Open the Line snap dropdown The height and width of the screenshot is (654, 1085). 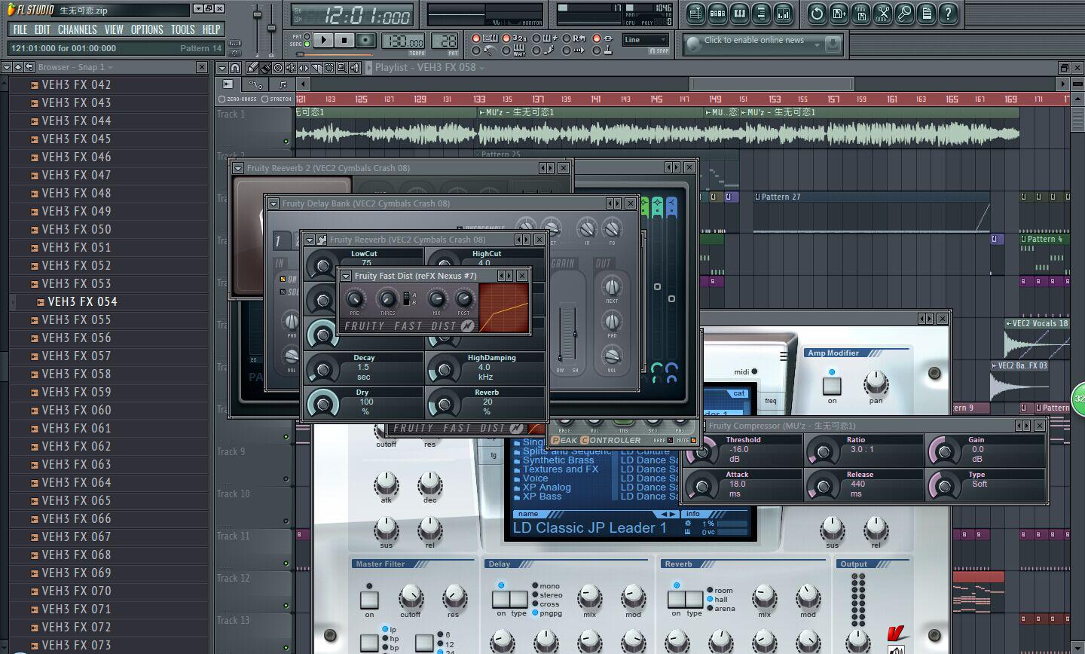[x=646, y=40]
